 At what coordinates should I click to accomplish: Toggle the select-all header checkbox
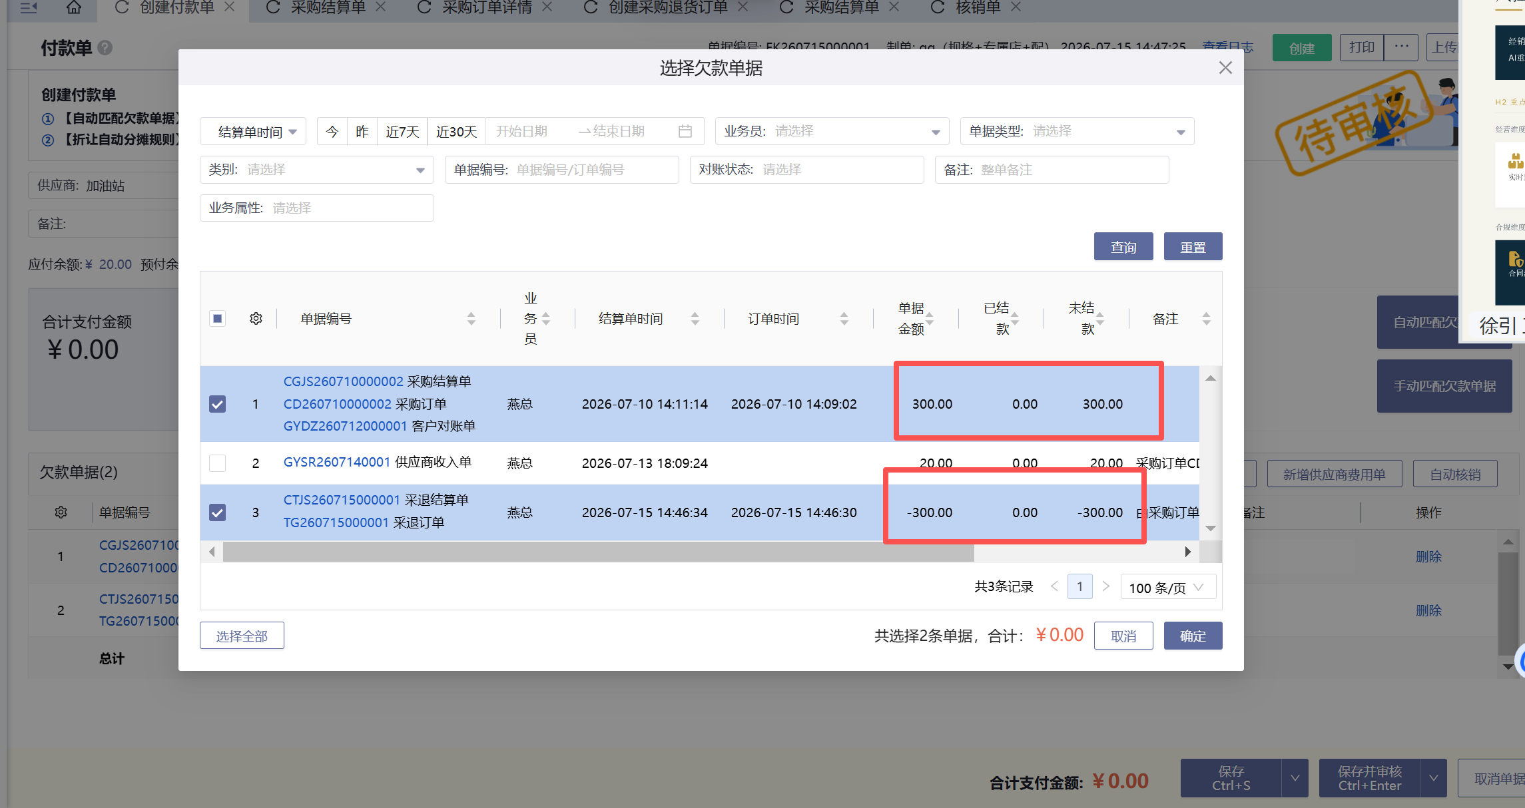tap(217, 319)
